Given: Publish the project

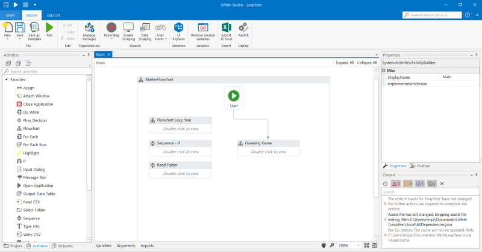Looking at the screenshot, I should (243, 29).
